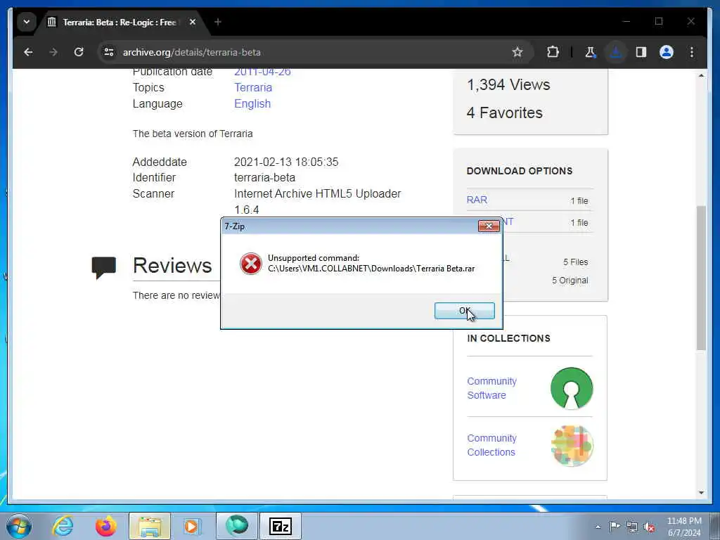Open the taskbar clock 11:48 PM
The width and height of the screenshot is (720, 540).
point(684,527)
